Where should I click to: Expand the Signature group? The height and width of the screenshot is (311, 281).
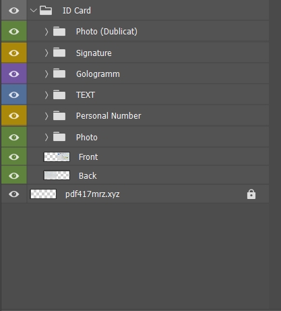[46, 53]
